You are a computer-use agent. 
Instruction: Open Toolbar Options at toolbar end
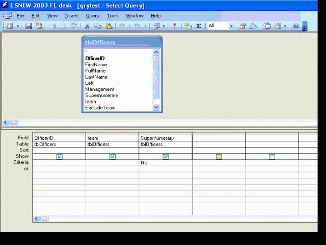pyautogui.click(x=305, y=27)
